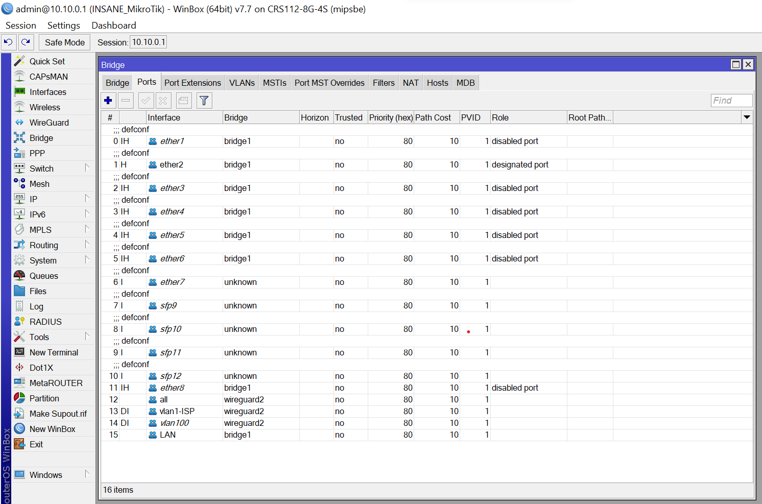Open the Filter funnel toolbar icon
Viewport: 762px width, 504px height.
click(x=204, y=101)
